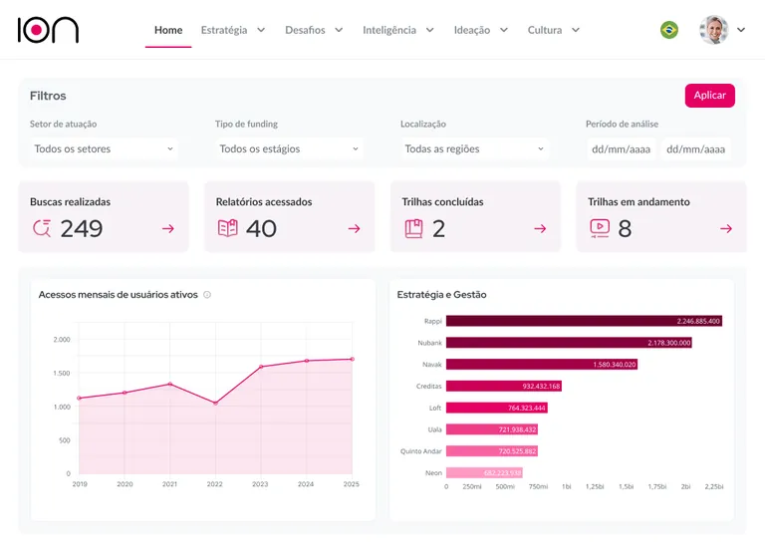Click the 2023 data point on line chart
The height and width of the screenshot is (553, 765).
click(x=261, y=366)
